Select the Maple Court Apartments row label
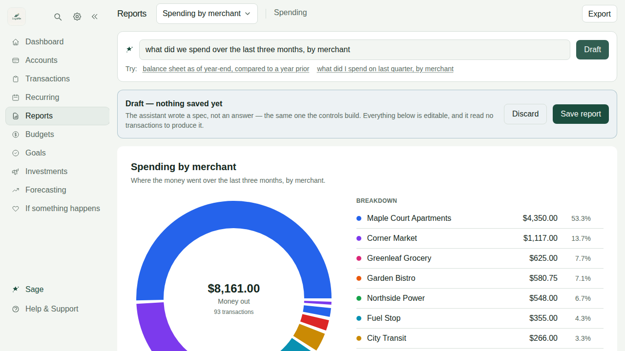This screenshot has height=351, width=625. point(409,218)
